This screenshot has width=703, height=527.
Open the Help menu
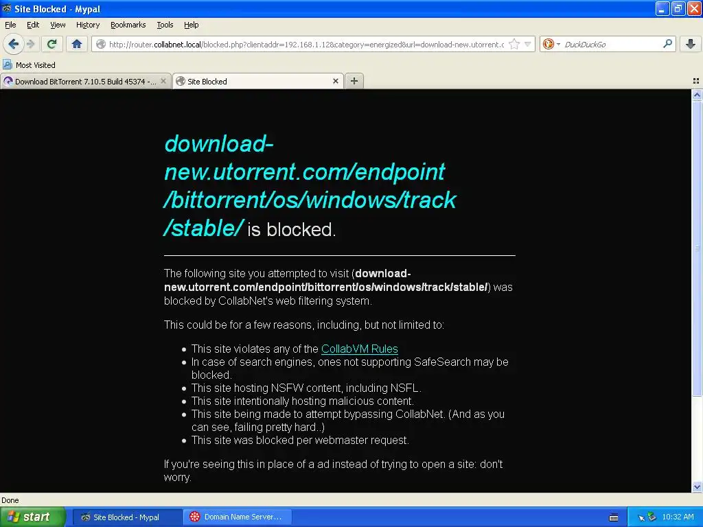point(191,25)
